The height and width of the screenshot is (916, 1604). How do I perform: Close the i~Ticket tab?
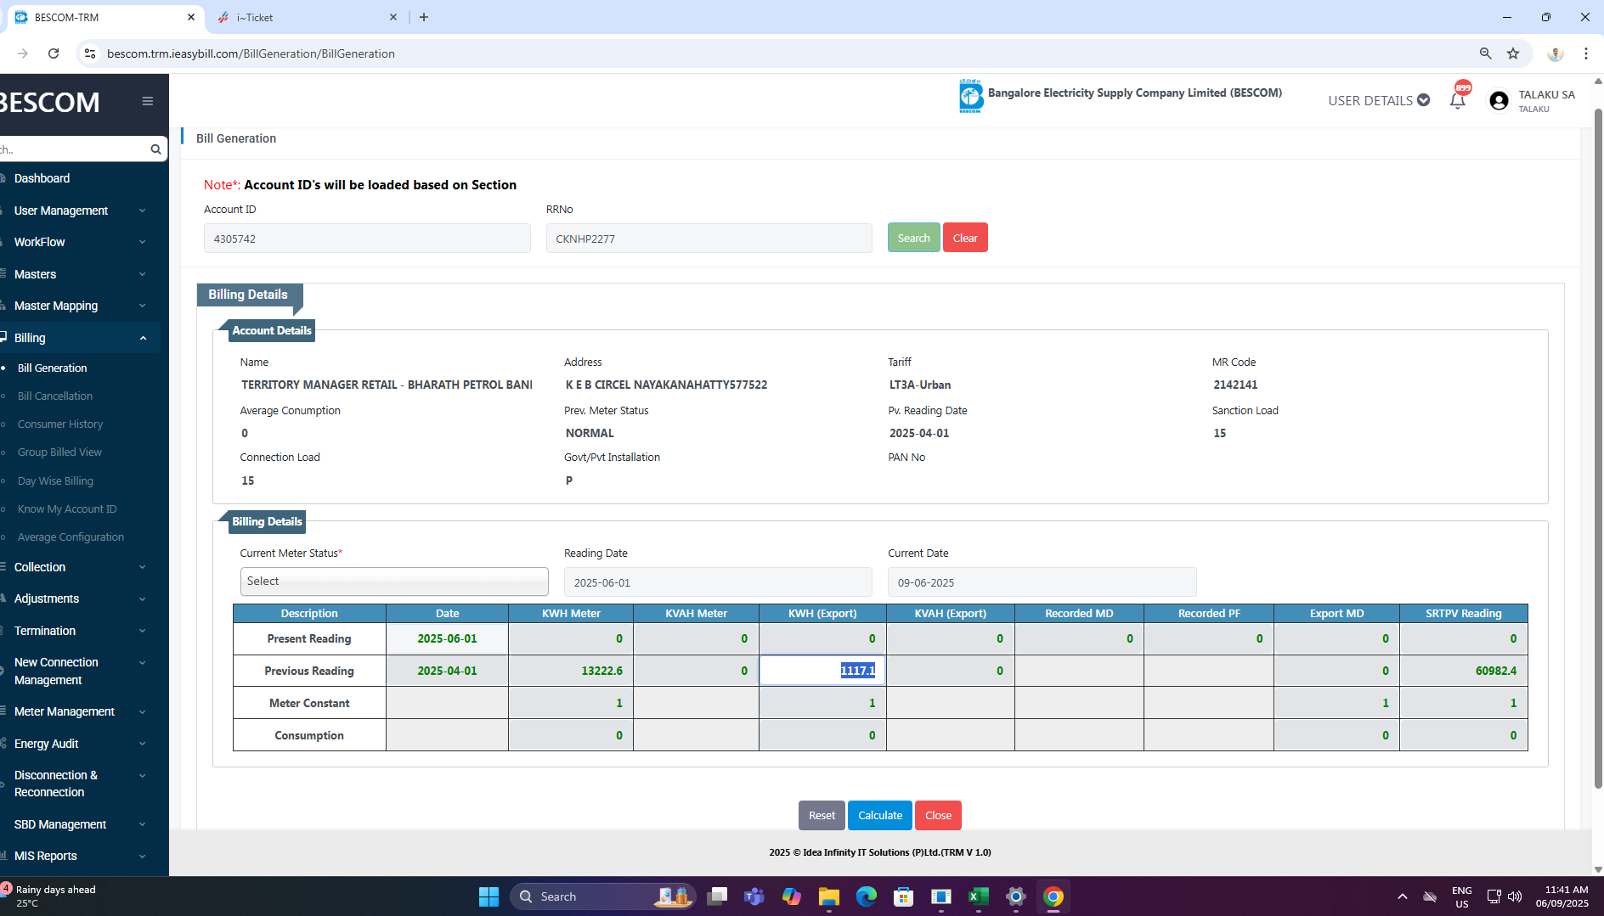(x=393, y=17)
